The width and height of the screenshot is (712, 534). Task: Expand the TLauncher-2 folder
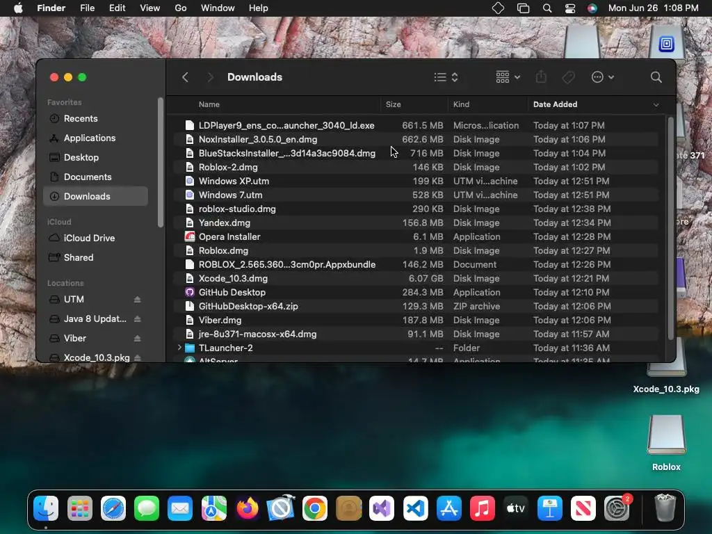179,348
